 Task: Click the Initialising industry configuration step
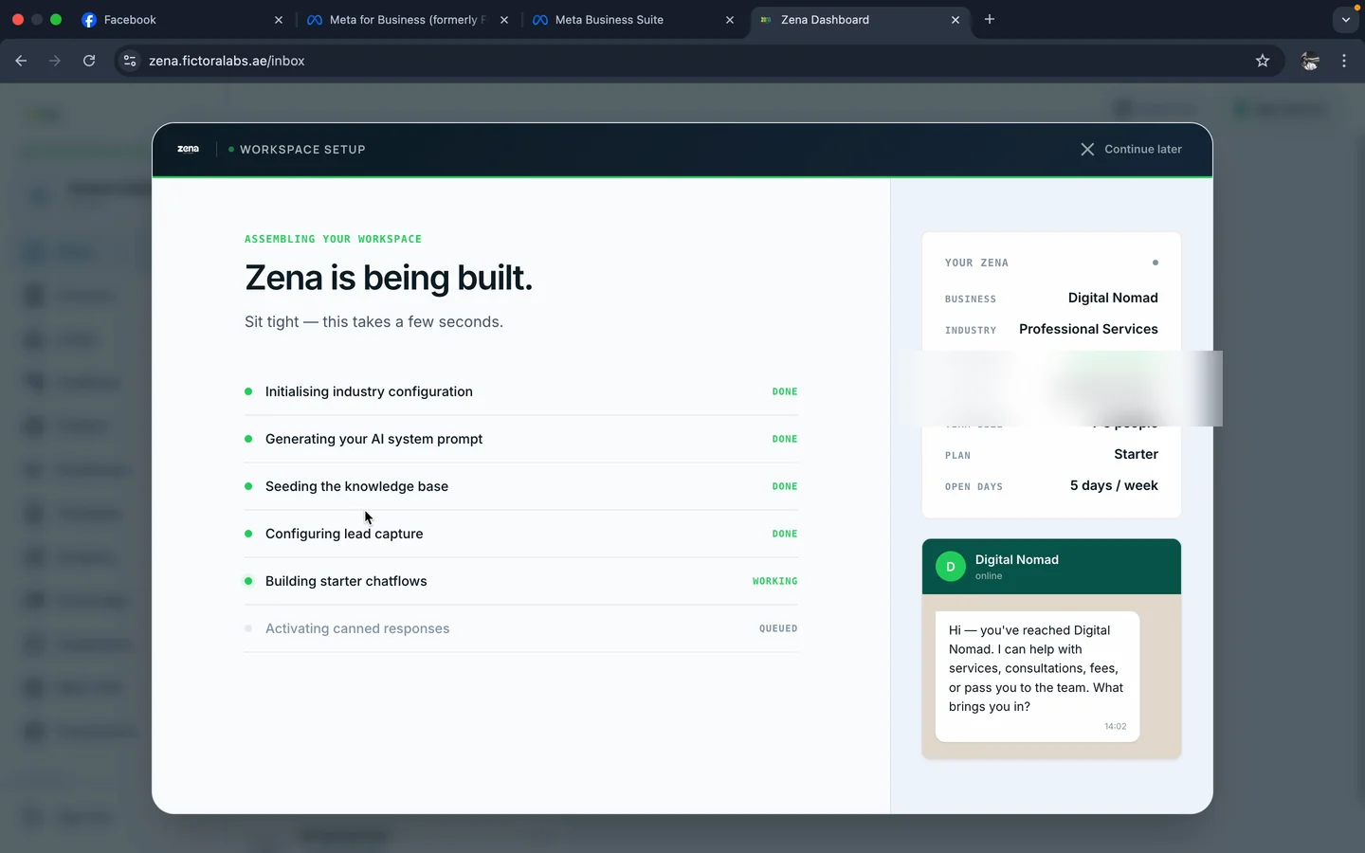[521, 391]
